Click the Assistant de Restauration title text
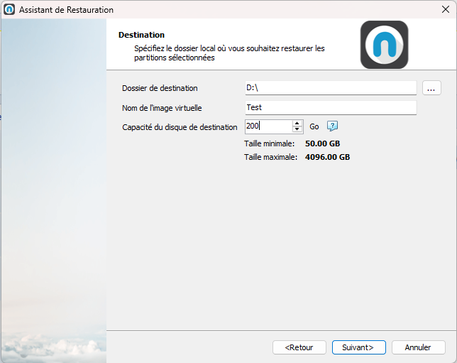 [66, 10]
